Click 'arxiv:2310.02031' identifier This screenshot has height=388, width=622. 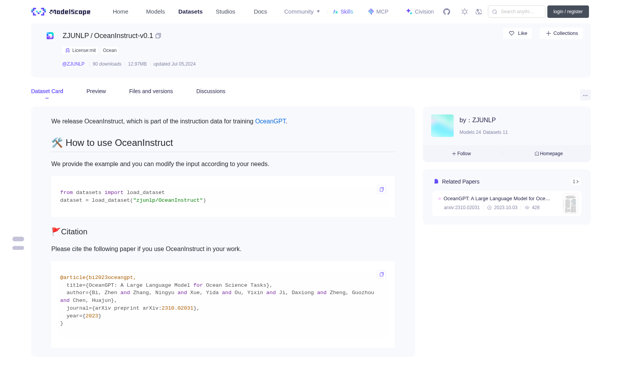tap(462, 208)
